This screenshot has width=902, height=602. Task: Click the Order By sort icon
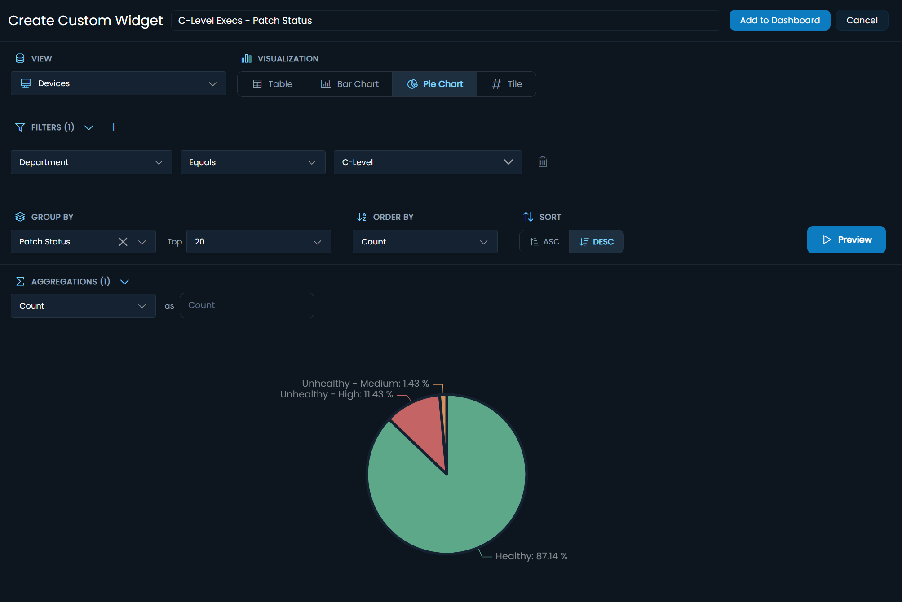362,217
